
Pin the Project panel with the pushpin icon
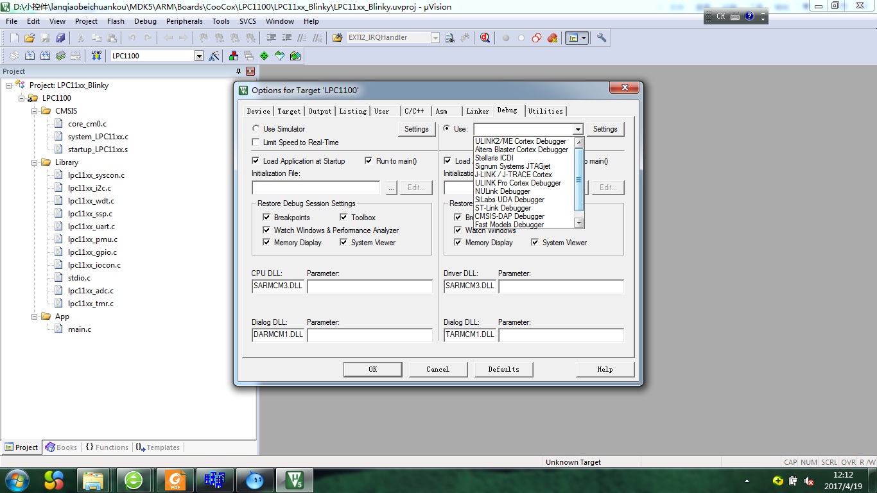click(x=239, y=71)
